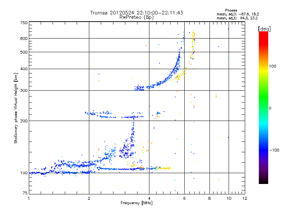288x216 pixels.
Task: Click the x-axis tick label '4'
Action: (149, 198)
